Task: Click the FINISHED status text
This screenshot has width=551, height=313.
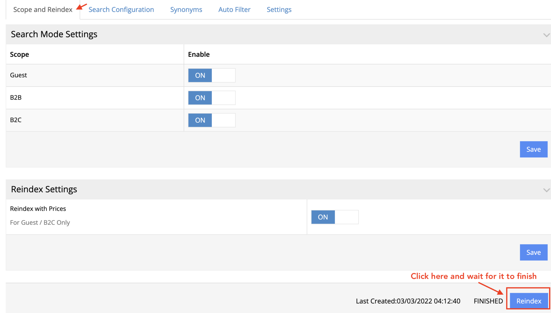Action: [488, 301]
